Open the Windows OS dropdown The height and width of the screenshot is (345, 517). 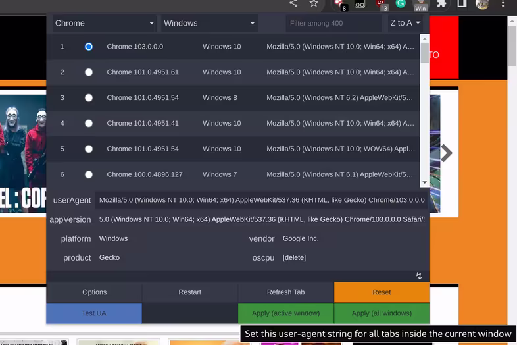coord(209,23)
